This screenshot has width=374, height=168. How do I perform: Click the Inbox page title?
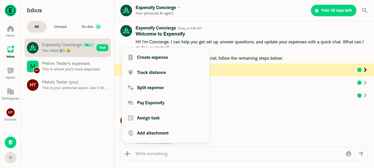click(34, 10)
